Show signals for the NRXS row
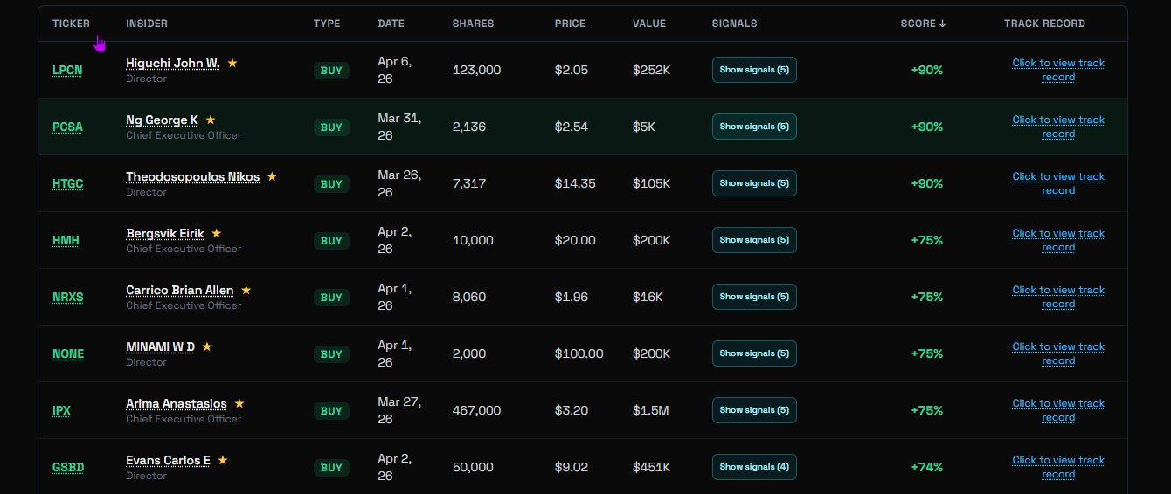The width and height of the screenshot is (1171, 494). pos(754,297)
